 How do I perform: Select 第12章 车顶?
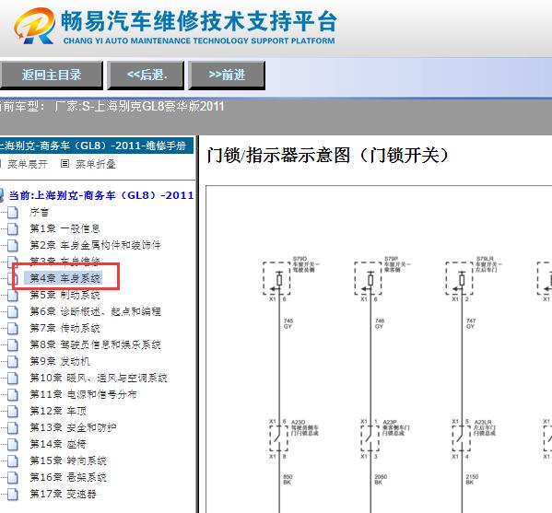click(x=58, y=411)
